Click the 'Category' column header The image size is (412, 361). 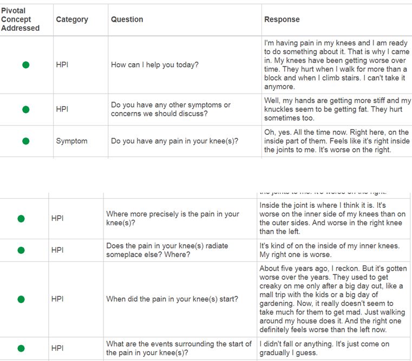[72, 19]
